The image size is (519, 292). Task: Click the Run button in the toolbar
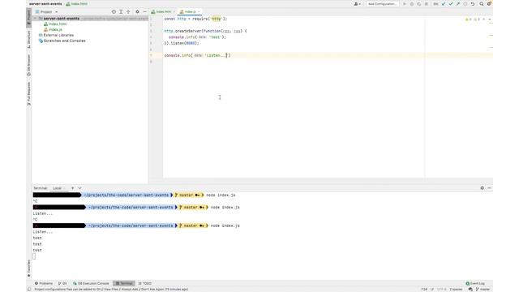pos(404,4)
